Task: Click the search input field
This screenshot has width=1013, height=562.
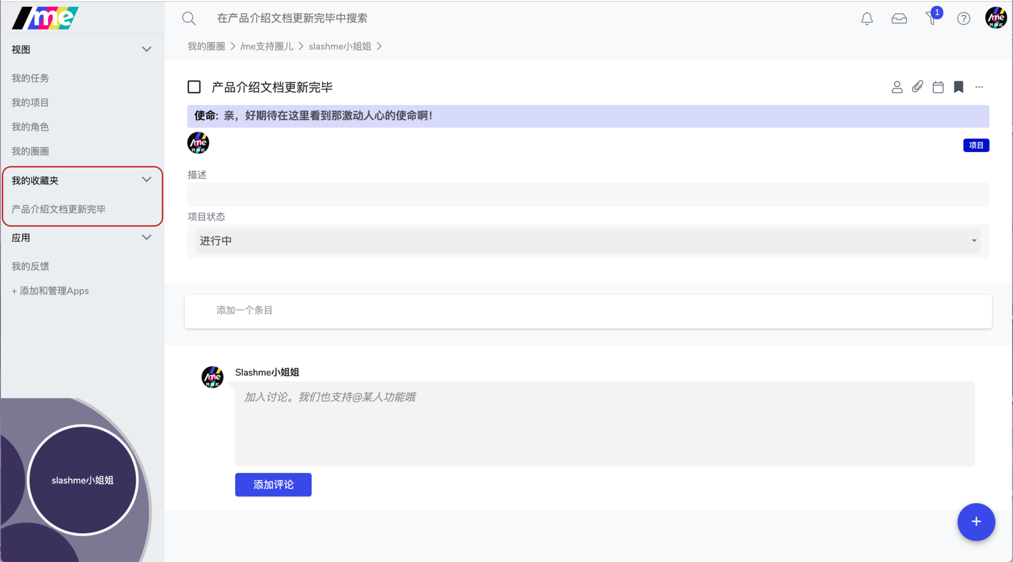Action: pyautogui.click(x=292, y=18)
